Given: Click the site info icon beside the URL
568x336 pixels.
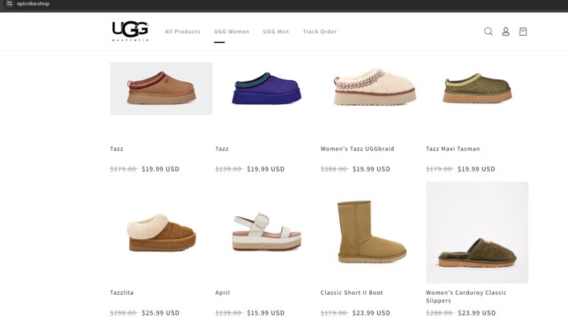Looking at the screenshot, I should click(9, 4).
